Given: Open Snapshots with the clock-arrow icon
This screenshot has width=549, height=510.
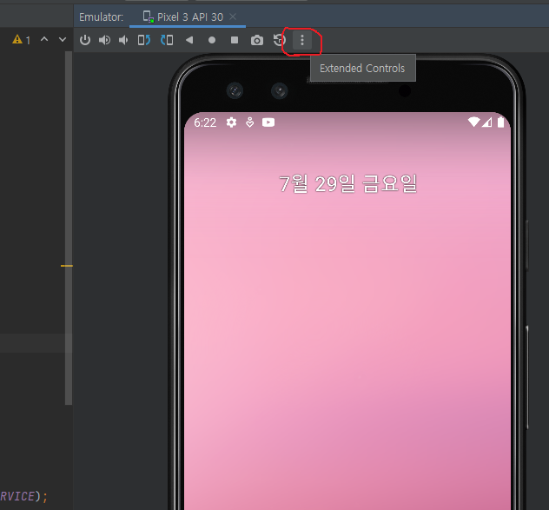Looking at the screenshot, I should [279, 40].
